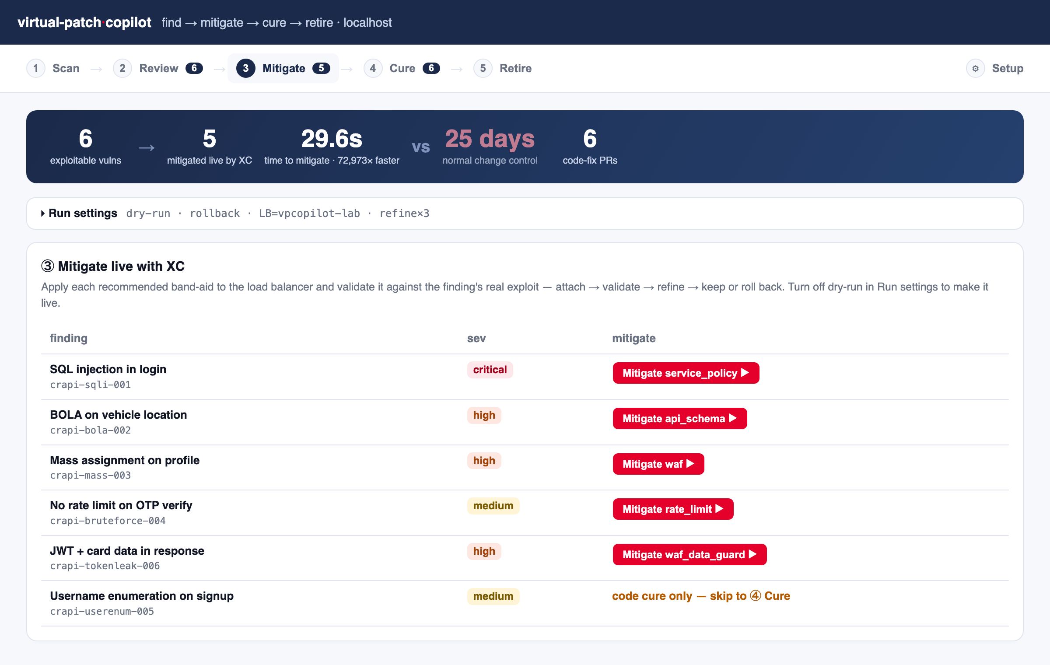Run Mitigate rate_limit for OTP verify
1050x665 pixels.
(673, 509)
